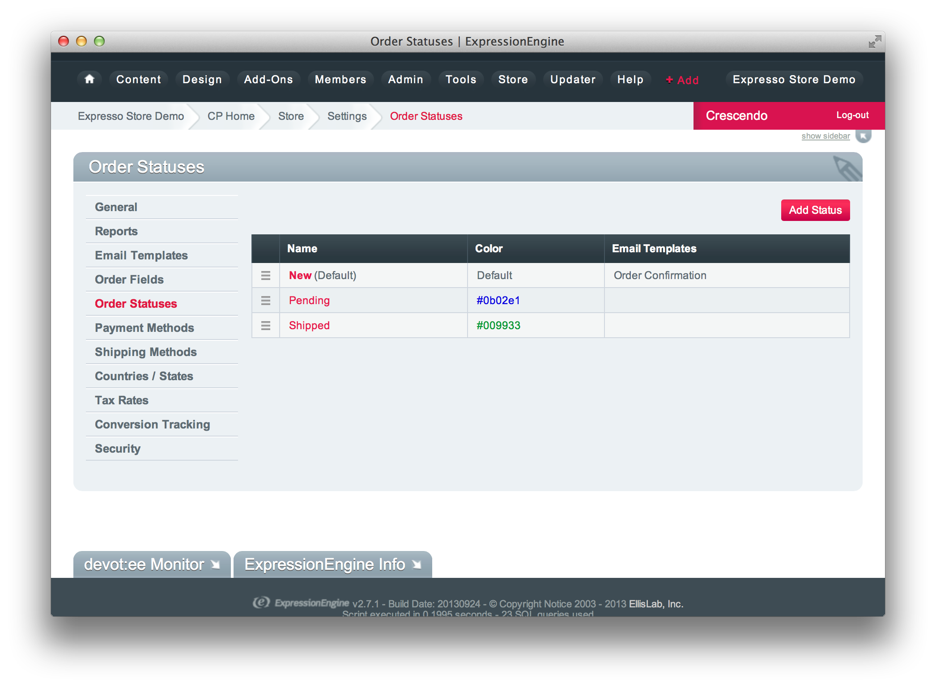The image size is (936, 687).
Task: Open the Conversion Tracking section
Action: pyautogui.click(x=162, y=424)
